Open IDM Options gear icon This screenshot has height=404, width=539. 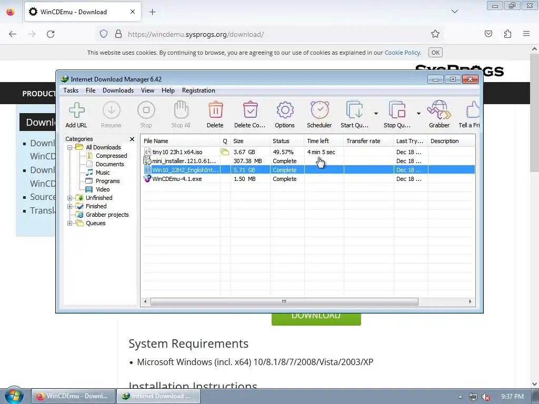point(285,110)
